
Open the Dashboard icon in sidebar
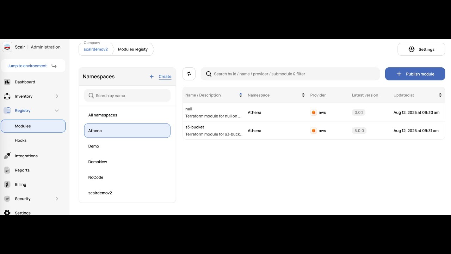[x=7, y=82]
